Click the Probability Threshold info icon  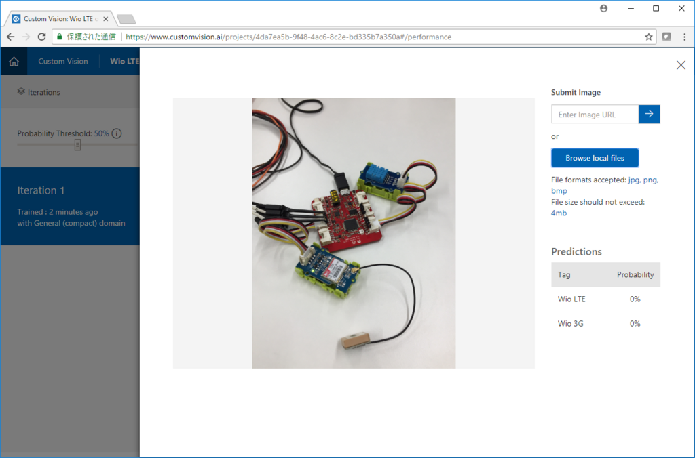[x=117, y=133]
